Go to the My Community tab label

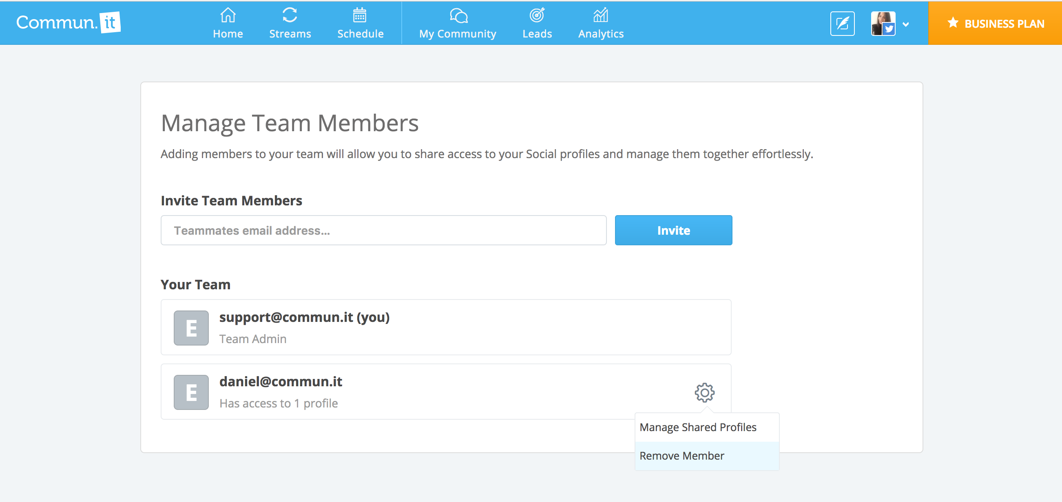[458, 34]
